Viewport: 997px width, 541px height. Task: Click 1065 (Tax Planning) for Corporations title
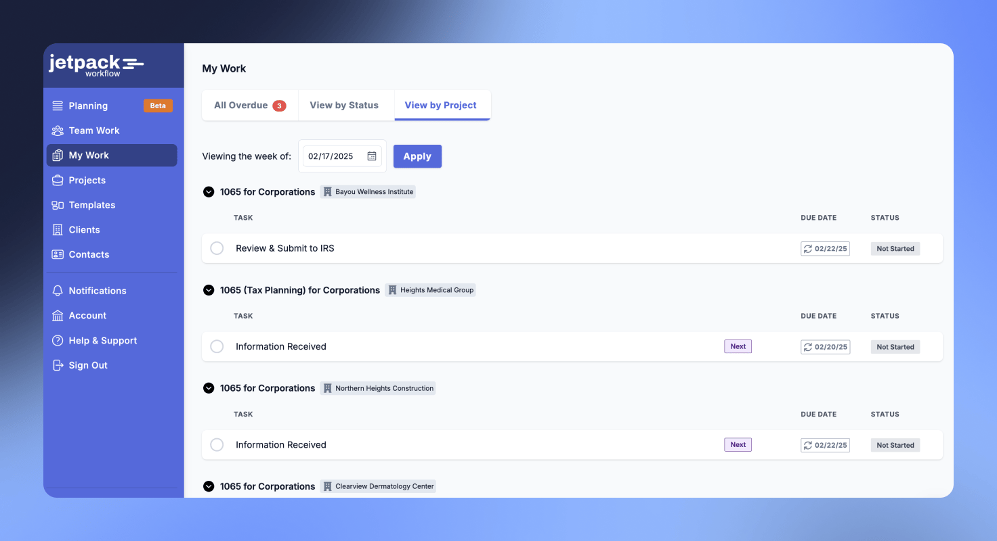coord(300,290)
